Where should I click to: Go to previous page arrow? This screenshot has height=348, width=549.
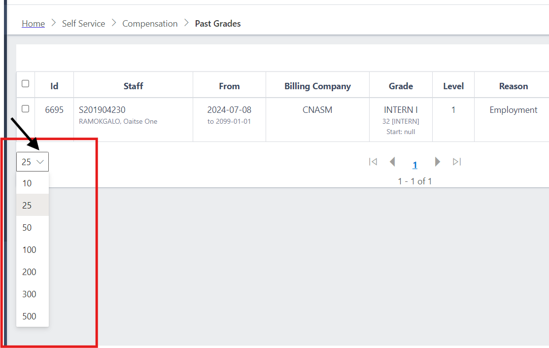coord(393,162)
